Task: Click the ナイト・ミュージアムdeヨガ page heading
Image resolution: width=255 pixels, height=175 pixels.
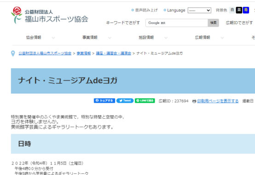Action: (x=68, y=81)
